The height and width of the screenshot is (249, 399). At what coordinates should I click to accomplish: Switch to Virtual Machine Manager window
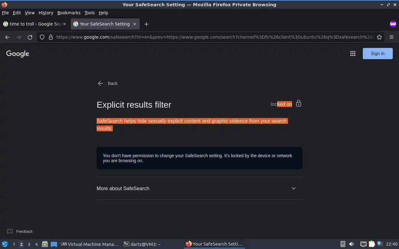click(90, 244)
